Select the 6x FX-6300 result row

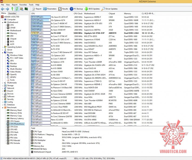tap(93, 33)
